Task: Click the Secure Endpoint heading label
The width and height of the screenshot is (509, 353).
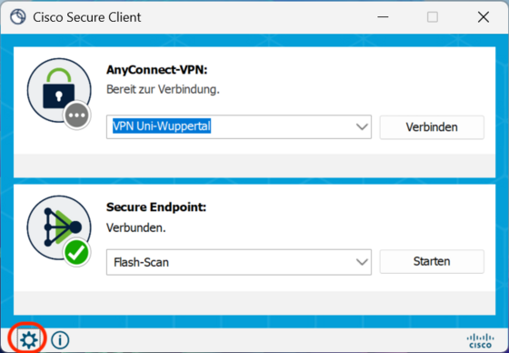Action: click(x=156, y=207)
